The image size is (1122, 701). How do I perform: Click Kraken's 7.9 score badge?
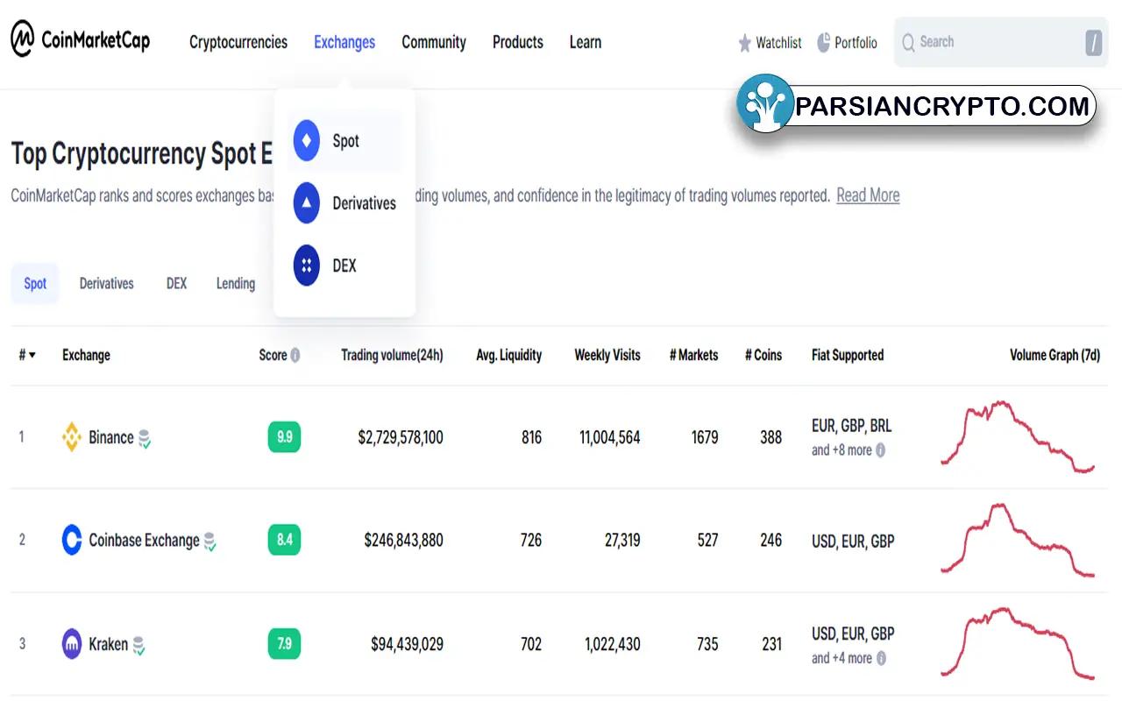[284, 644]
